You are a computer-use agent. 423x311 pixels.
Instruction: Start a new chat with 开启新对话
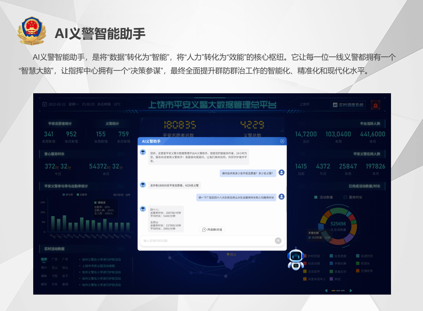point(213,229)
